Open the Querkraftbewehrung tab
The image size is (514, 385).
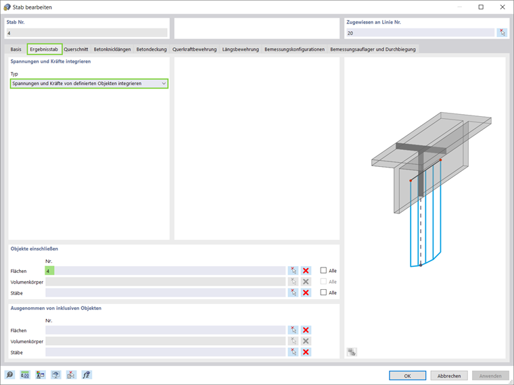[x=194, y=49]
